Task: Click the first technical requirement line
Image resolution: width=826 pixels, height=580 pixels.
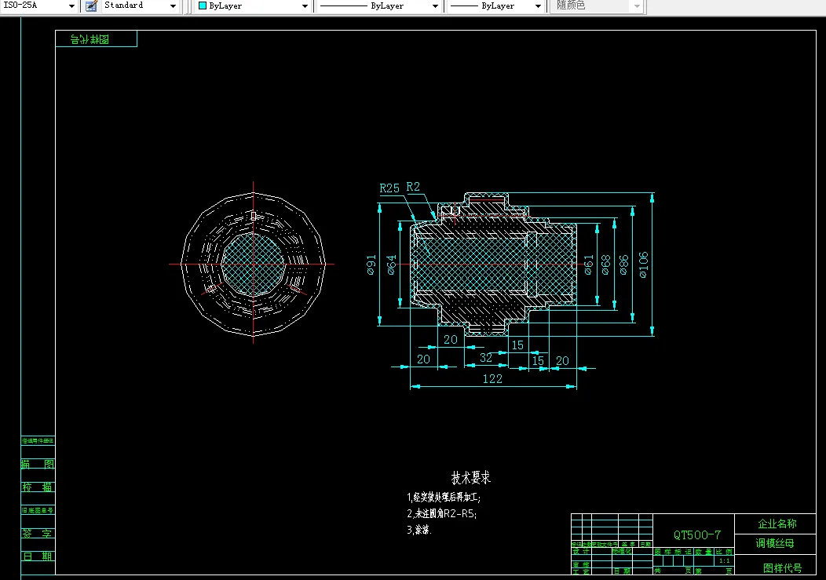Action: click(444, 497)
